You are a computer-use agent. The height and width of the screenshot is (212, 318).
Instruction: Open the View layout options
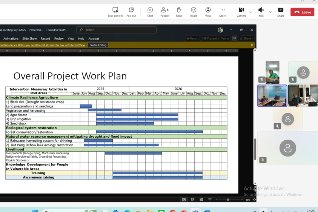[208, 12]
